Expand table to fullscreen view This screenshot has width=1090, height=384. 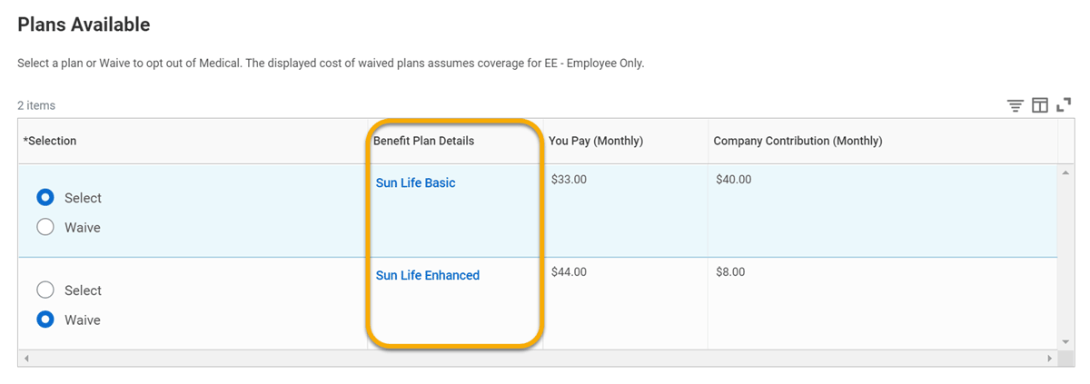coord(1064,105)
